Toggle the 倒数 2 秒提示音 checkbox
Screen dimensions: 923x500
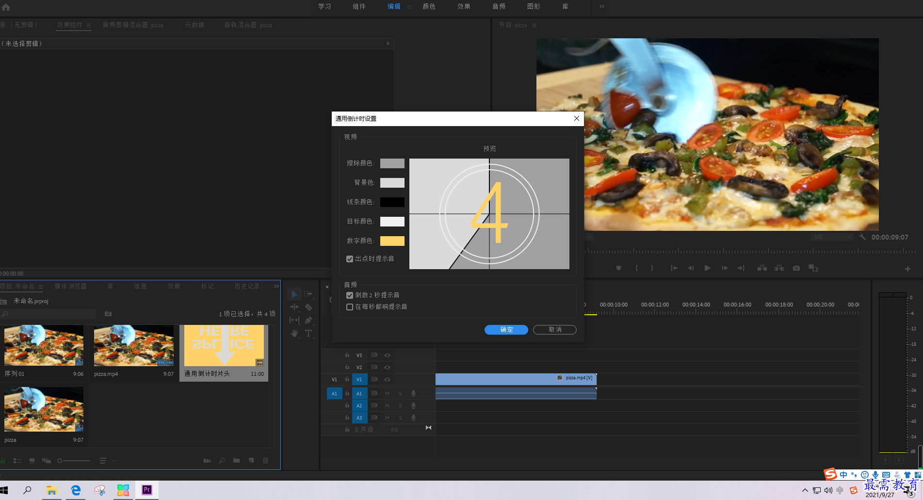(350, 295)
